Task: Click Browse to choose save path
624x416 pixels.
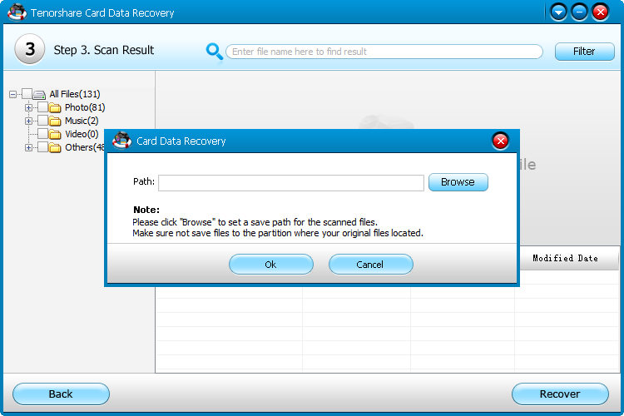Action: [458, 182]
